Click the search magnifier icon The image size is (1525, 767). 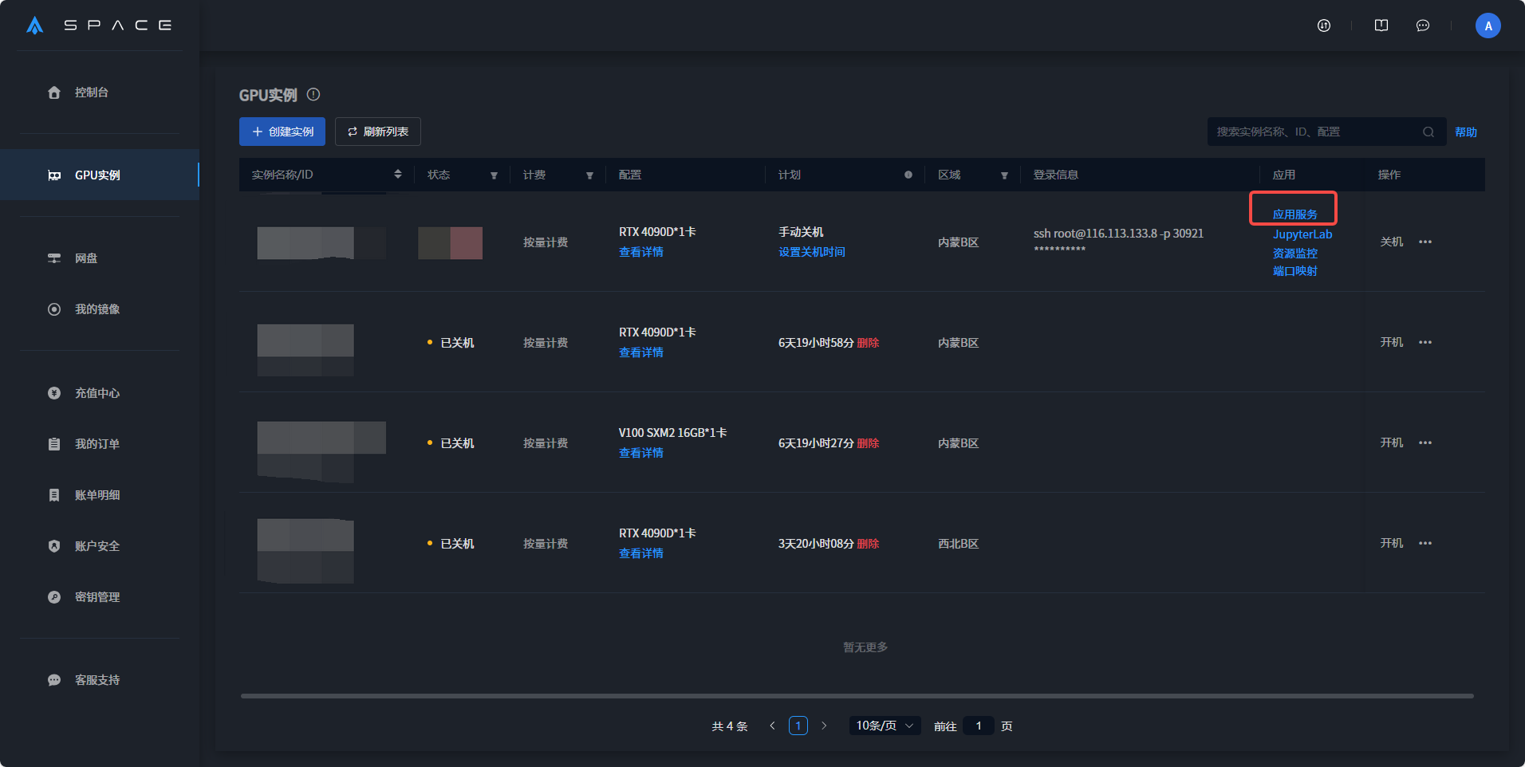tap(1428, 132)
